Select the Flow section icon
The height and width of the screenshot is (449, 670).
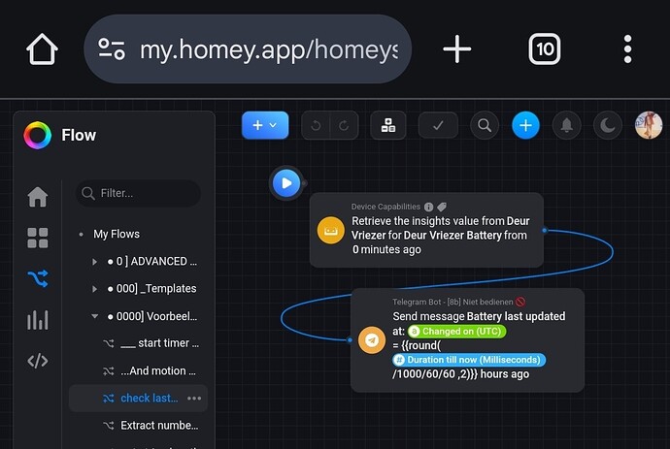[38, 278]
